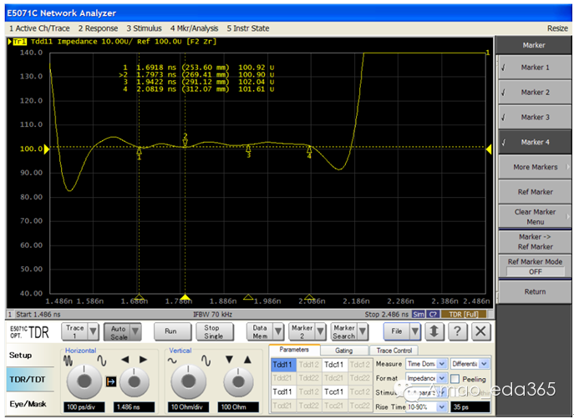Close the TDR panel with X button
Image resolution: width=574 pixels, height=419 pixels.
[480, 331]
